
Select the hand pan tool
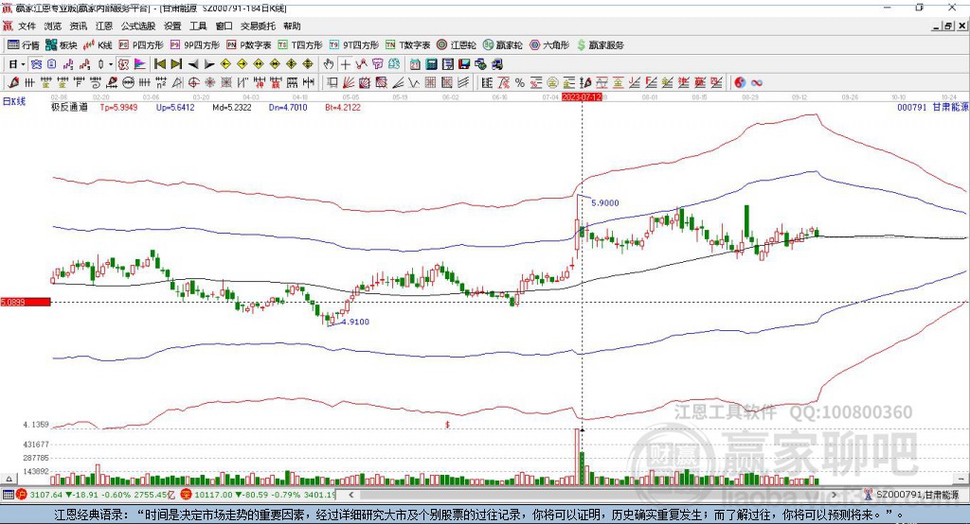[329, 64]
